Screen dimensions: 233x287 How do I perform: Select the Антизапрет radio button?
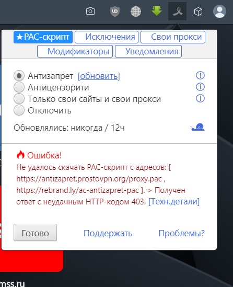coord(19,76)
